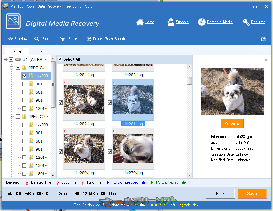Collapse the JPEG Gr… tree node

coord(12,117)
